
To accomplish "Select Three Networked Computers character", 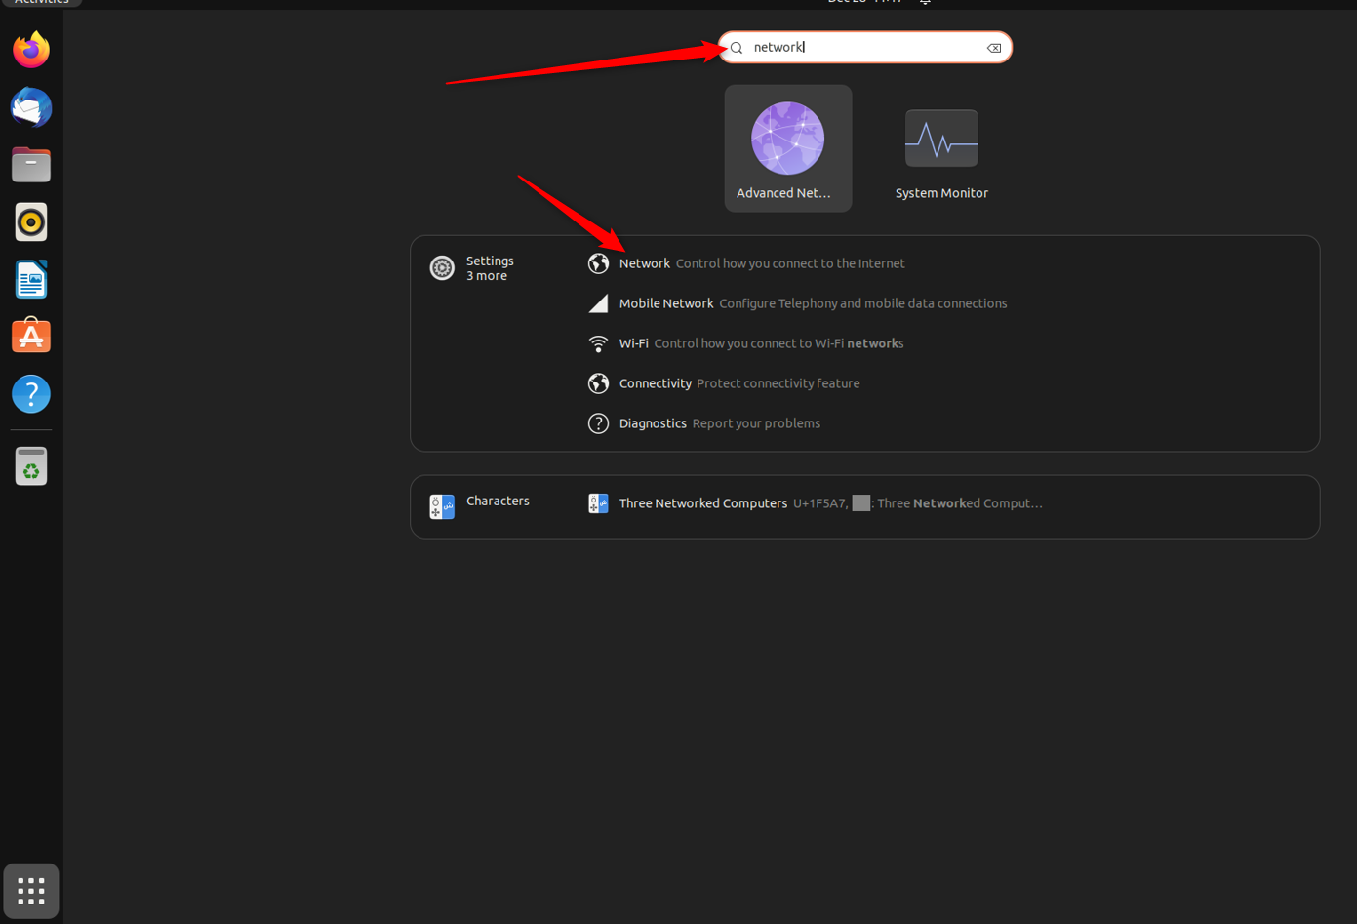I will pyautogui.click(x=703, y=503).
